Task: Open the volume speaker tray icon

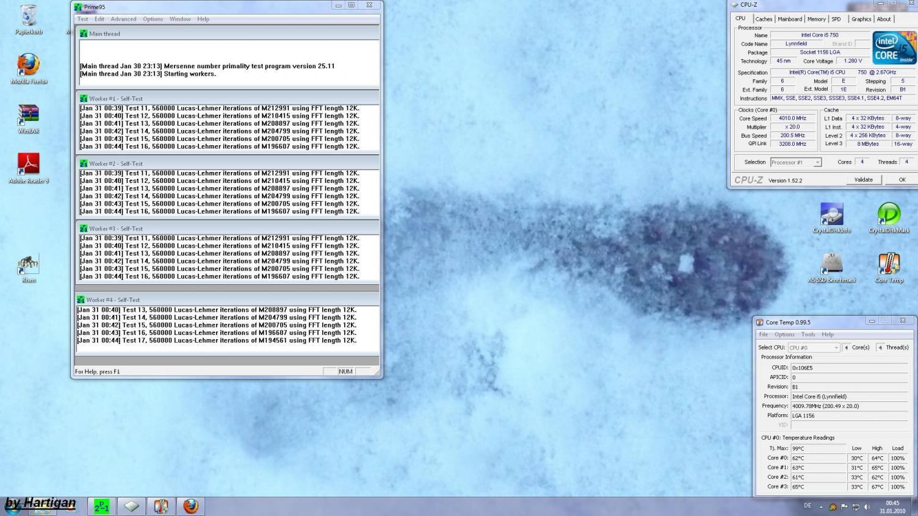Action: [x=867, y=506]
